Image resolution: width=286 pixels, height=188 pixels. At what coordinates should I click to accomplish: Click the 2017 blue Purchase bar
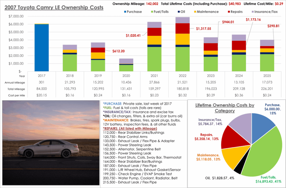(41, 48)
